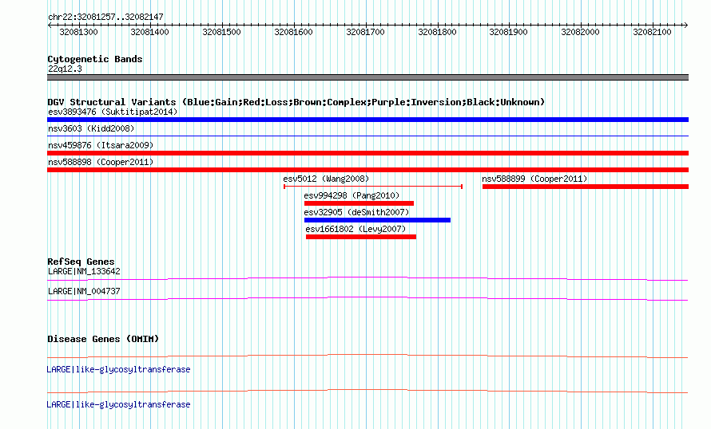
Task: Click ruler position 32082100
Action: pos(652,32)
